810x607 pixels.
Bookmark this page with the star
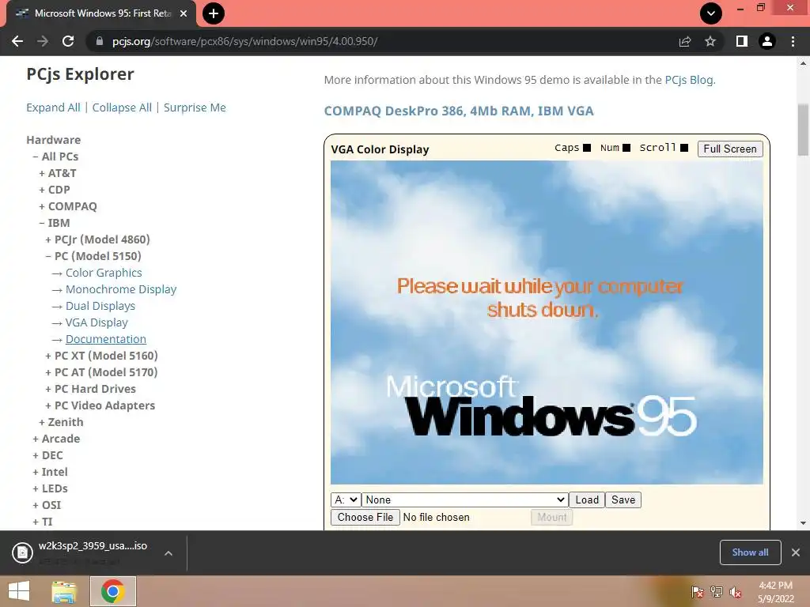pyautogui.click(x=710, y=41)
